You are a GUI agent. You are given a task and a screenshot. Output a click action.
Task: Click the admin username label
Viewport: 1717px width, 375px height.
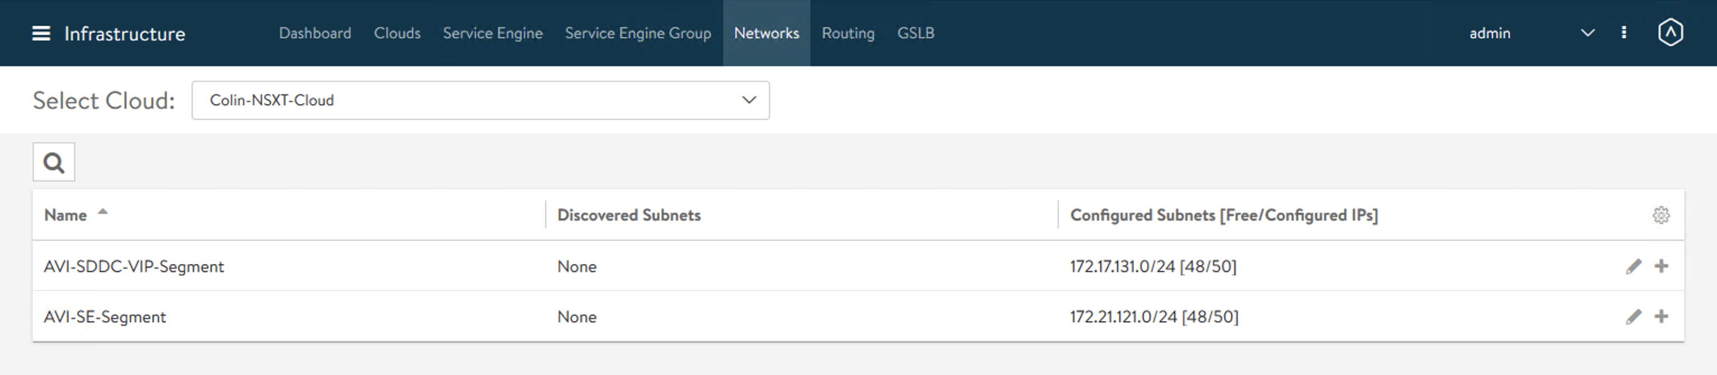pos(1490,34)
